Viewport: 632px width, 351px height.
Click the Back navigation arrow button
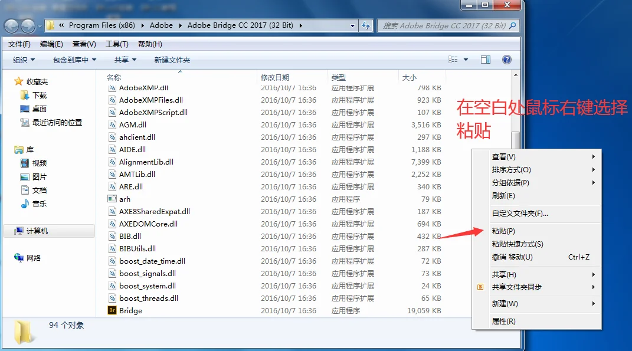(x=11, y=26)
